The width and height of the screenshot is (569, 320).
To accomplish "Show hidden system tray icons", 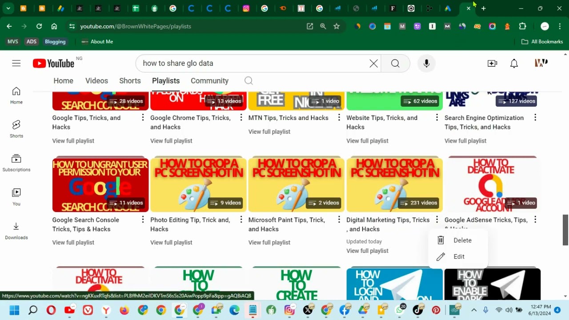I will pos(474,310).
